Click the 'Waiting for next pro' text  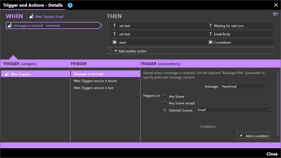(x=229, y=26)
